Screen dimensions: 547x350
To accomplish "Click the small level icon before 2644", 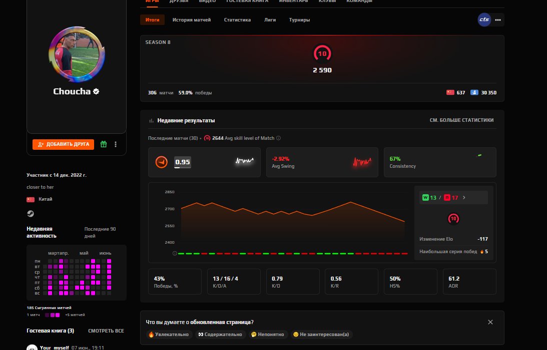I will (x=207, y=138).
